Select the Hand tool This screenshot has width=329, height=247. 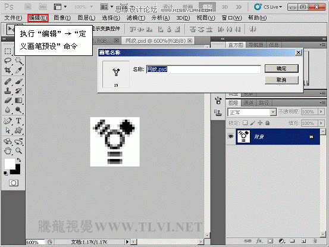[x=8, y=151]
